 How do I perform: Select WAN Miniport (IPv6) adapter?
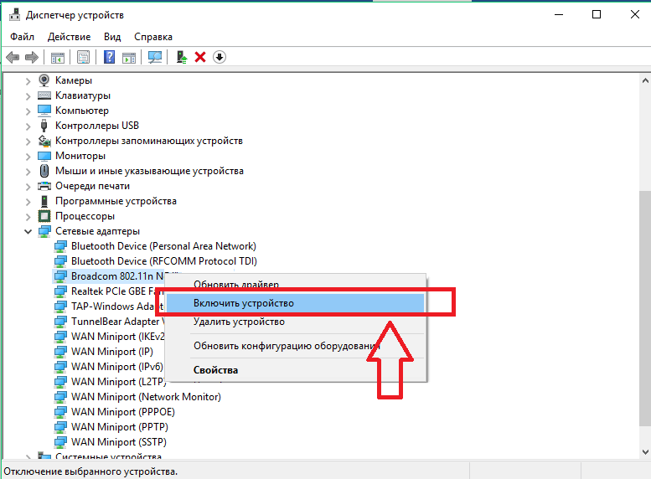tap(117, 367)
